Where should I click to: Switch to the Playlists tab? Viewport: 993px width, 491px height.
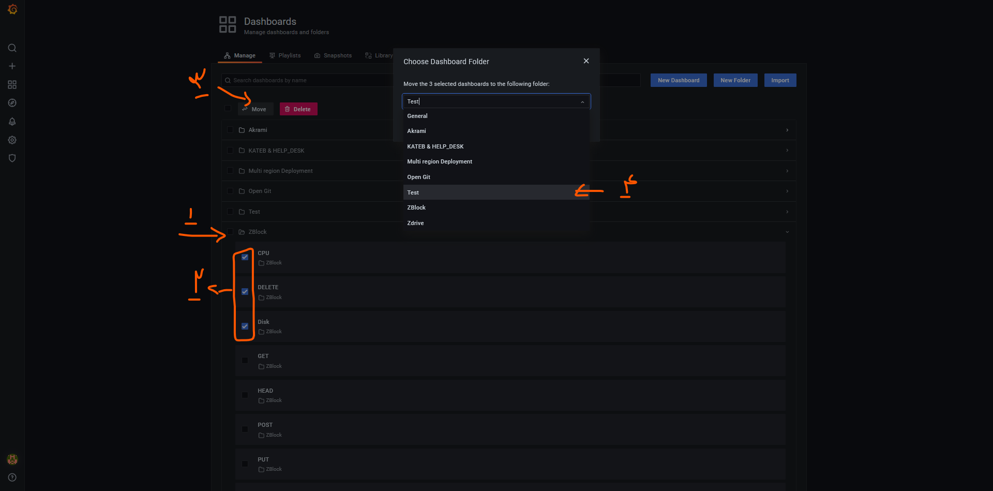[x=285, y=55]
